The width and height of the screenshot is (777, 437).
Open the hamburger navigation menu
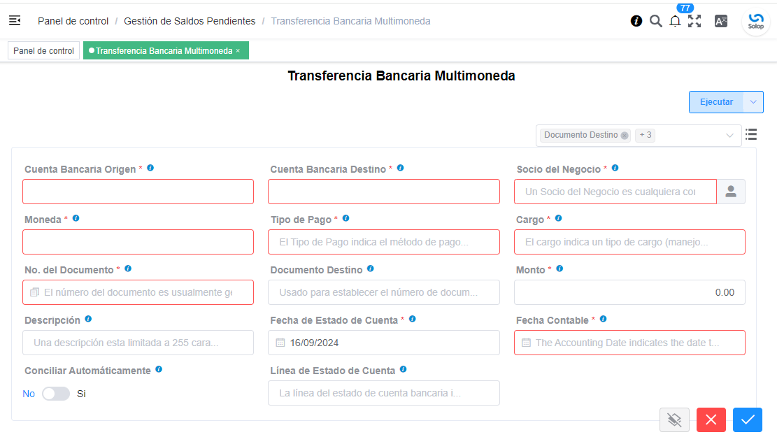click(15, 20)
